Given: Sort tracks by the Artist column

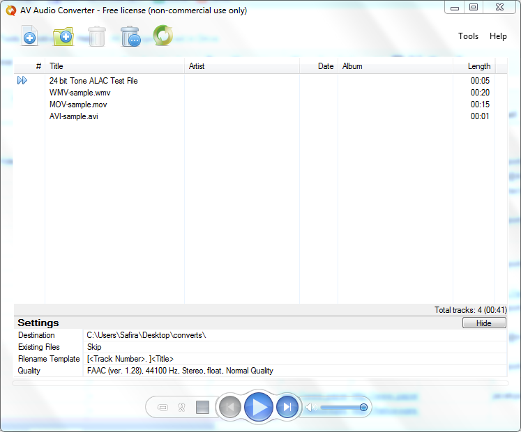Looking at the screenshot, I should coord(242,66).
